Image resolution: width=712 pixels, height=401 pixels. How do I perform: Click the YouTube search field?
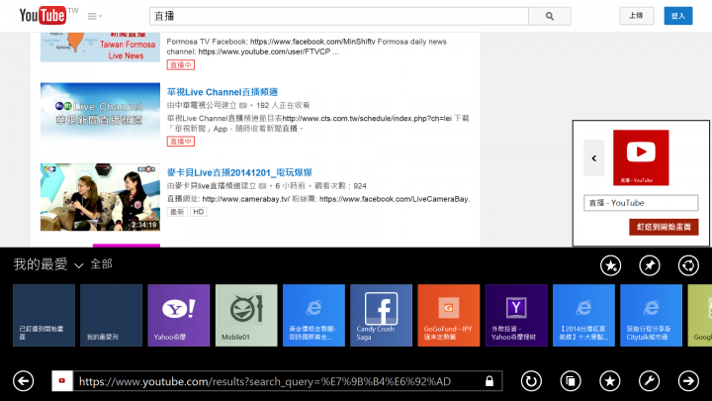point(339,16)
